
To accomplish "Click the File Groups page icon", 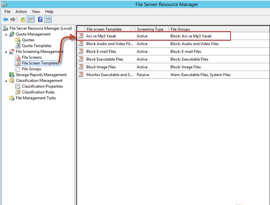I will (x=18, y=69).
